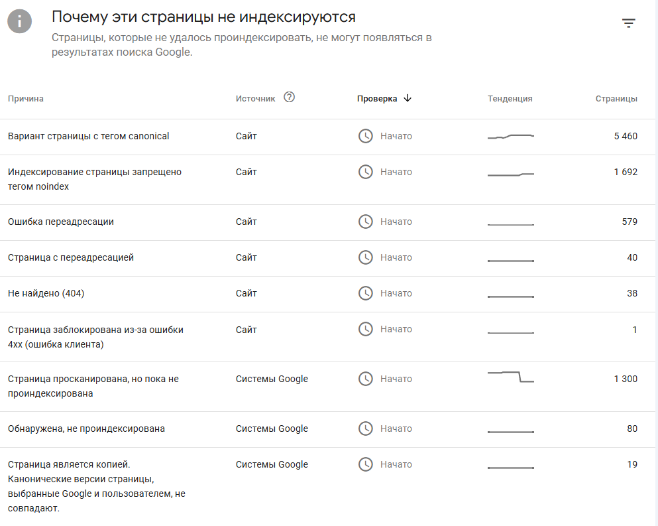Click the Страницы column header
This screenshot has height=526, width=658.
pyautogui.click(x=616, y=99)
